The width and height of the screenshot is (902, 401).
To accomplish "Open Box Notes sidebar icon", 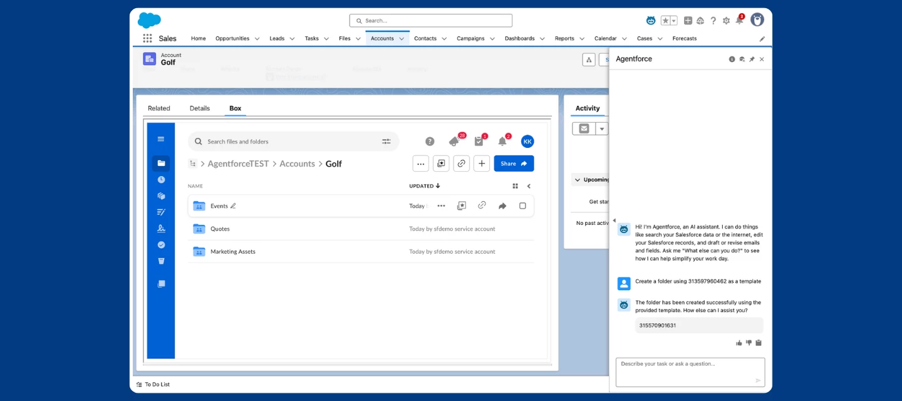I will [161, 212].
